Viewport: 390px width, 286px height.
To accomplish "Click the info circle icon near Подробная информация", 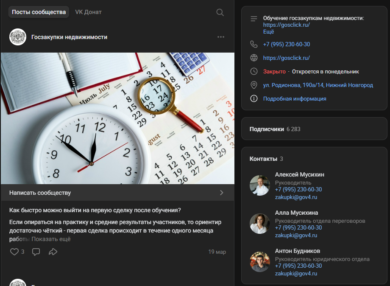I will 254,98.
